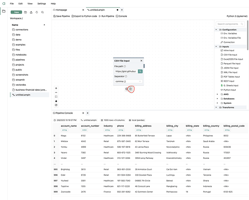
Task: Close the CSV File Input node
Action: [x=141, y=61]
